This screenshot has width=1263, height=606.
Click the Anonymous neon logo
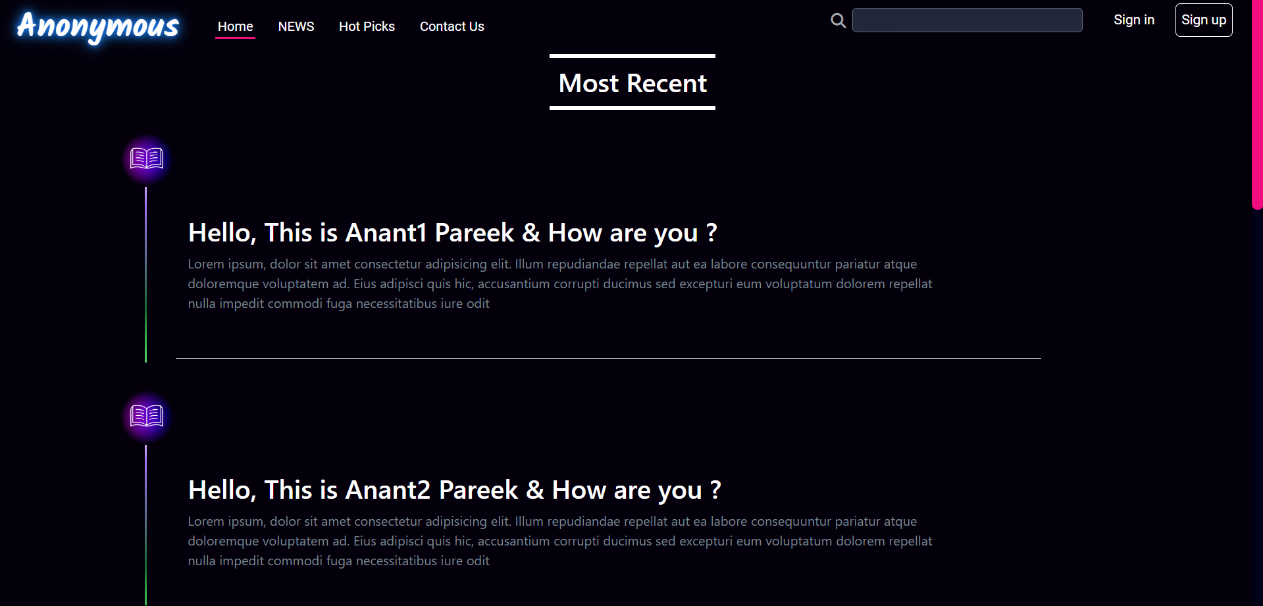98,26
